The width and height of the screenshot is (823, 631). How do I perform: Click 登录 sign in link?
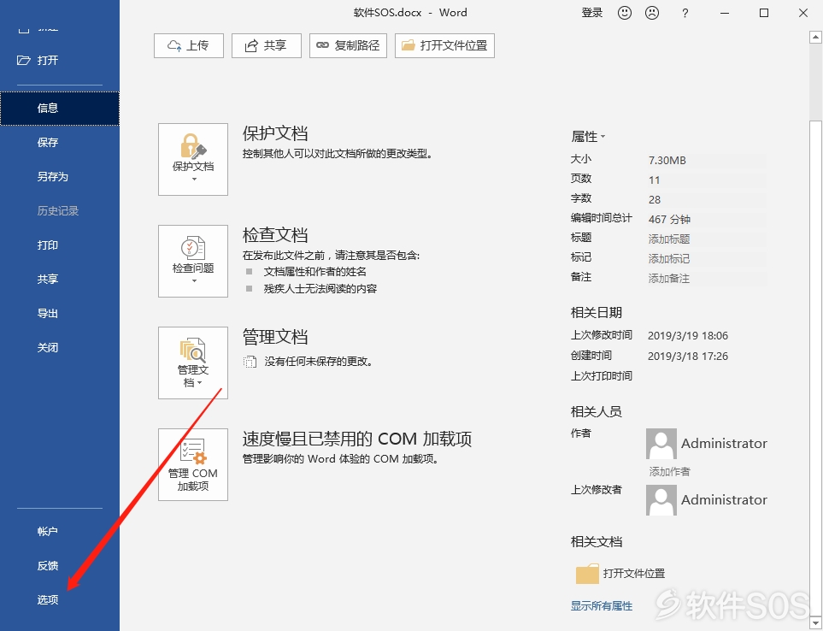point(592,13)
